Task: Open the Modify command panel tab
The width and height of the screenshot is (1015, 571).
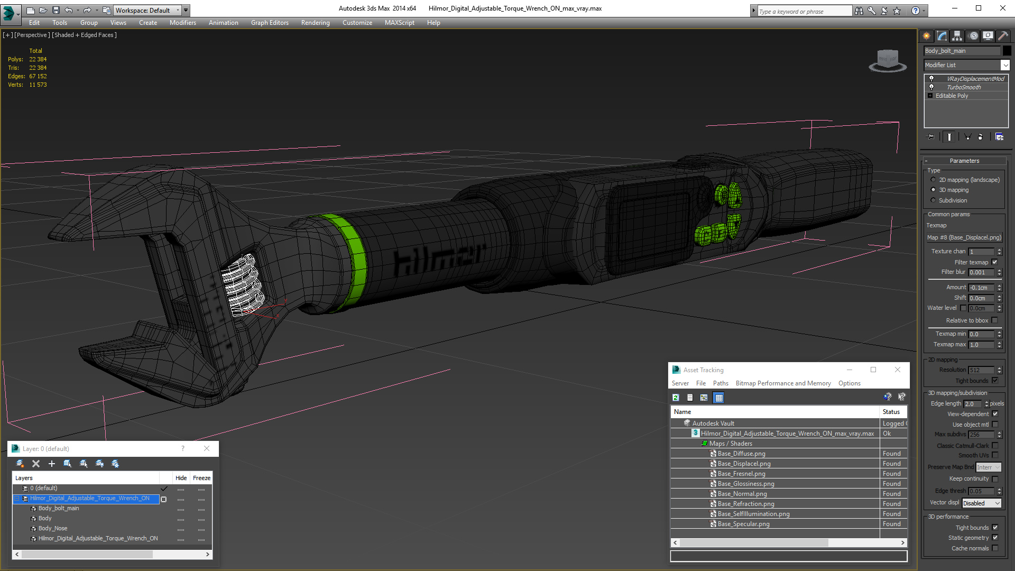Action: tap(942, 35)
